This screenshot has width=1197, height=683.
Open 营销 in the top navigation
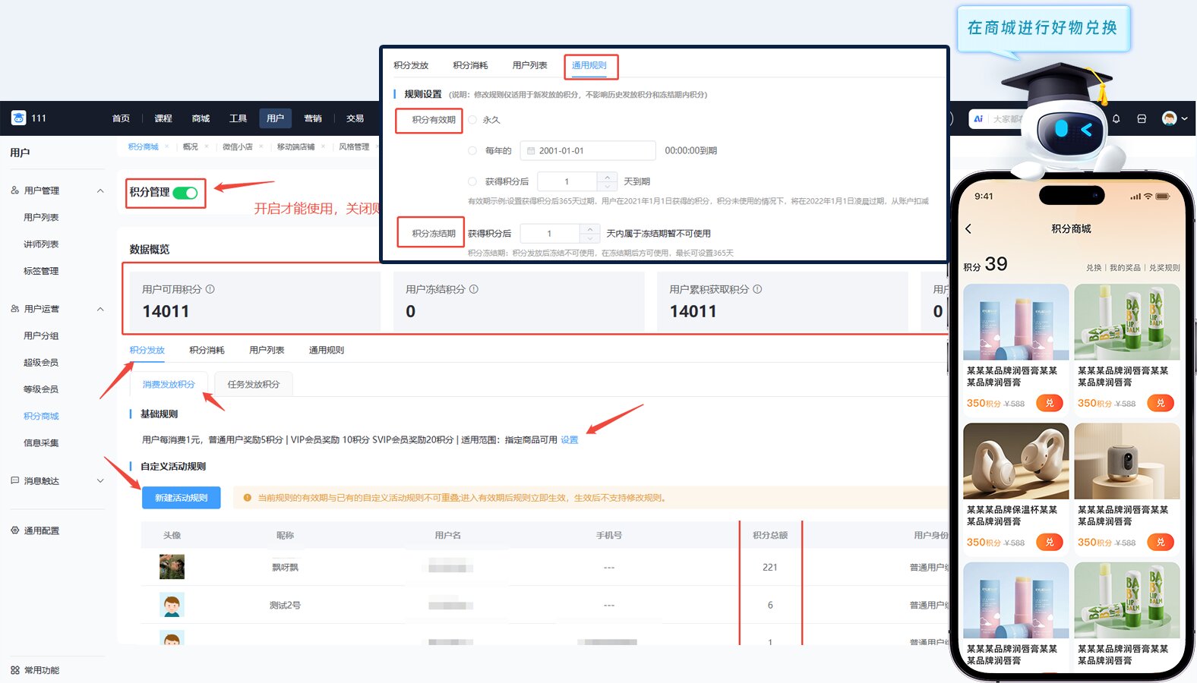point(313,118)
